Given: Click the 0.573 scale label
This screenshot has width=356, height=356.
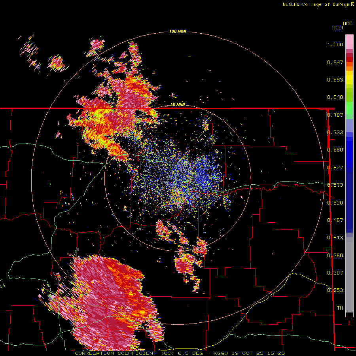Looking at the screenshot, I should [335, 185].
